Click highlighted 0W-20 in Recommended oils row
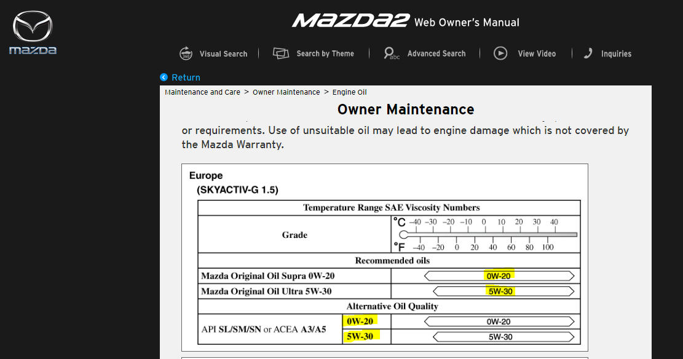The image size is (683, 359). 499,275
